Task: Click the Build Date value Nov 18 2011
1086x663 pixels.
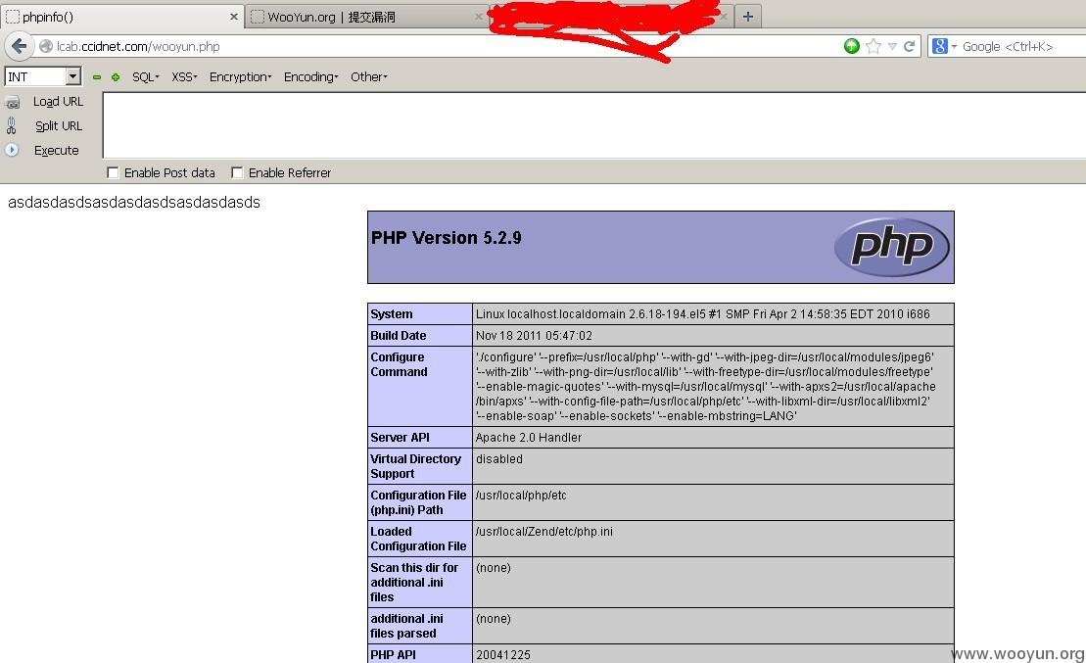Action: 534,335
